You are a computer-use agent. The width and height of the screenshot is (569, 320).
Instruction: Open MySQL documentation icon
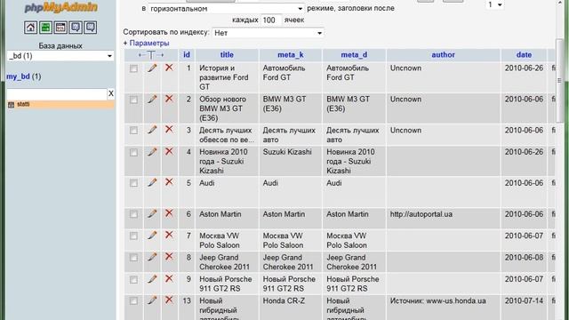point(91,28)
